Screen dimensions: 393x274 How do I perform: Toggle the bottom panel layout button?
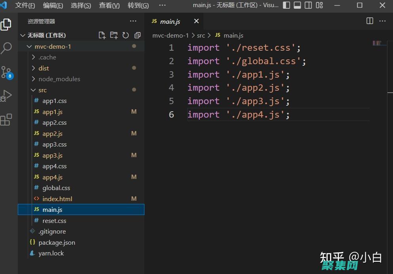298,5
